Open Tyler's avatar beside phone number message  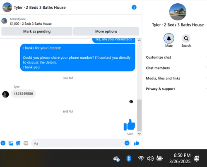5,94
